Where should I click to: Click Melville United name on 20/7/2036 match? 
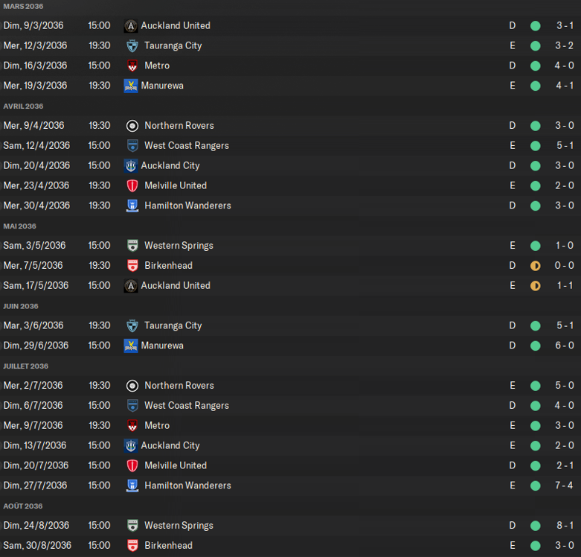tap(176, 465)
